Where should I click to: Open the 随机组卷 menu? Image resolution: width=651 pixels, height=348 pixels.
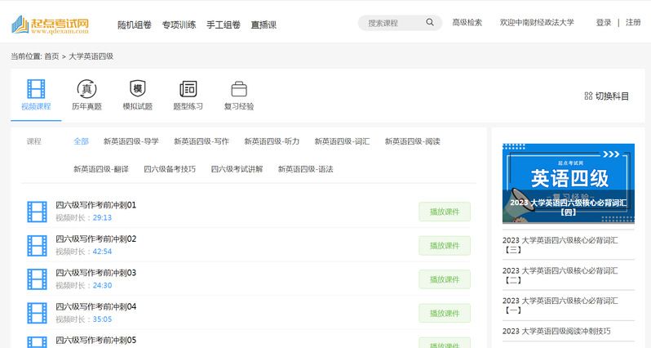click(134, 25)
